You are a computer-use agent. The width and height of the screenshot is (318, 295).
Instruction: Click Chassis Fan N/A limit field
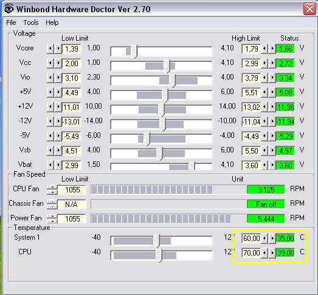click(x=72, y=205)
